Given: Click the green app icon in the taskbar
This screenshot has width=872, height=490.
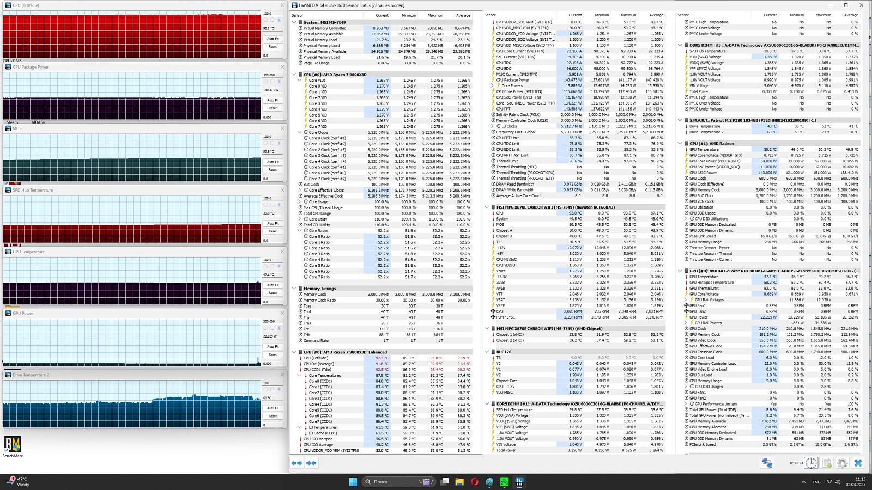Looking at the screenshot, I should tap(504, 482).
